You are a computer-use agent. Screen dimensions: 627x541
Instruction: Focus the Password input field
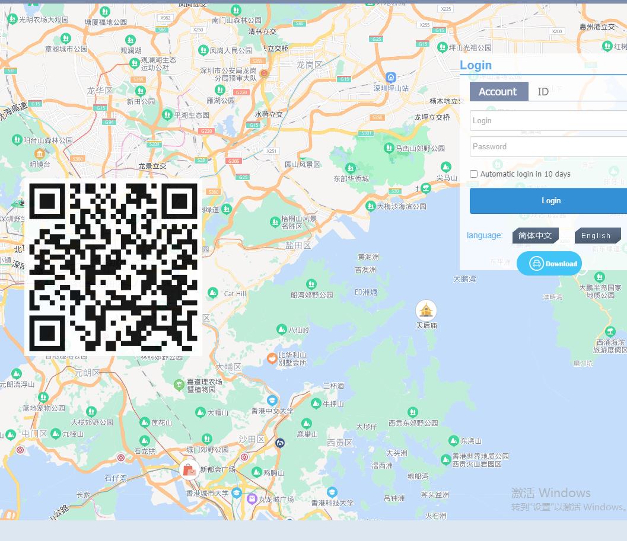[x=548, y=146]
